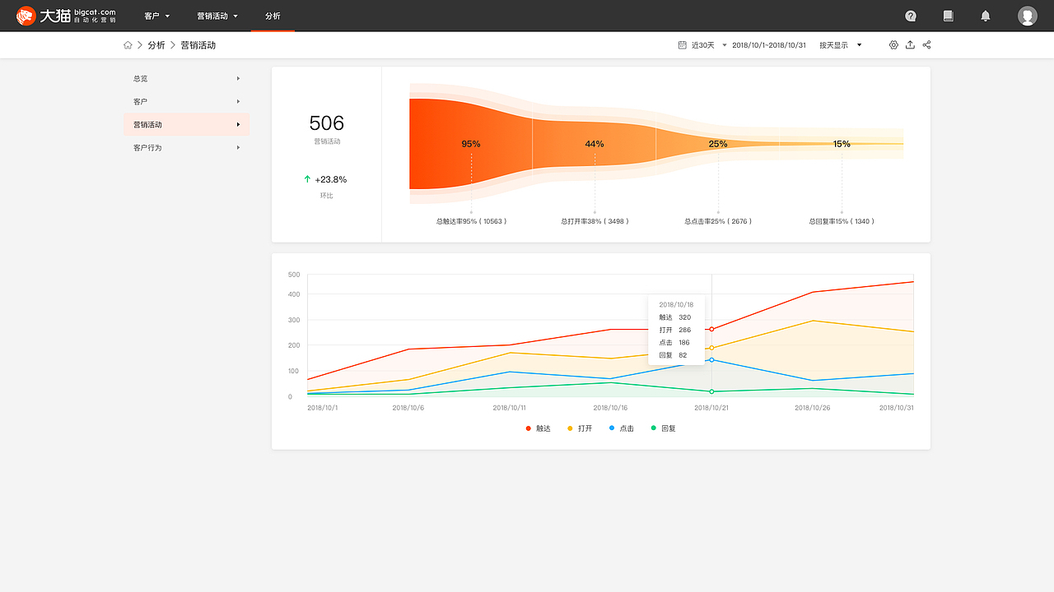Go to home via breadcrumb house icon
1054x592 pixels.
click(128, 45)
